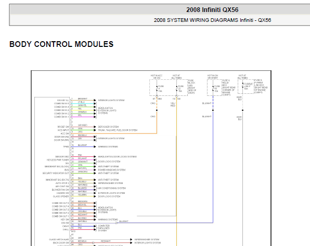Click 'HEADLIGHTS & DOOR LOCKS SYSTEMS' reference
310x246 pixels.
[x=117, y=157]
